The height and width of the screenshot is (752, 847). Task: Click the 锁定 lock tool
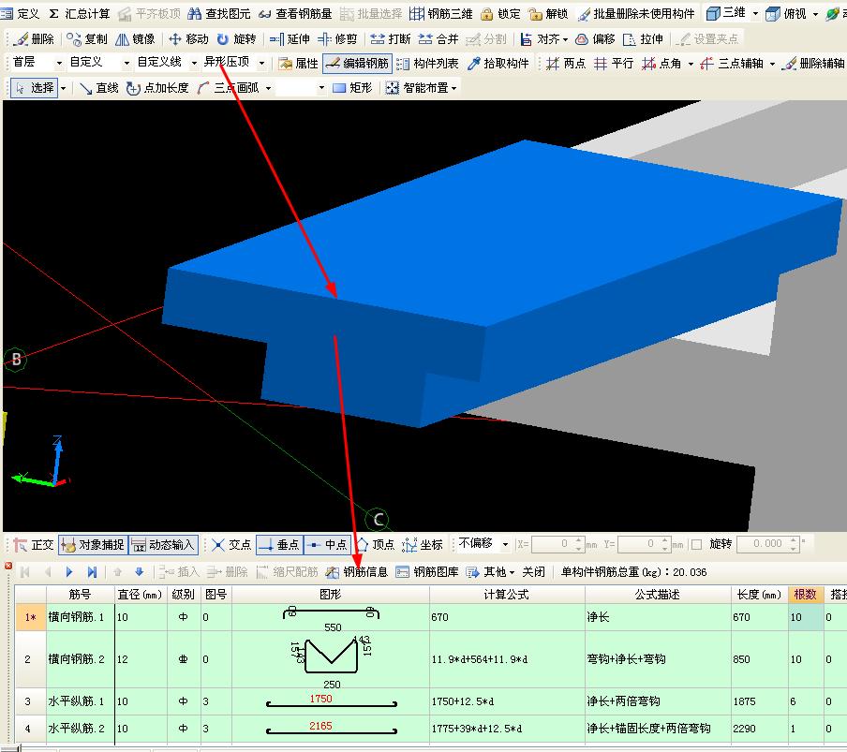(x=500, y=13)
